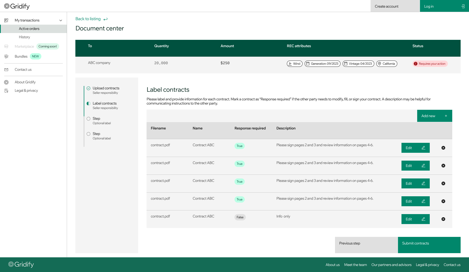Click the Gridify logo in the footer
Screen dimensions: 469x272
21,264
